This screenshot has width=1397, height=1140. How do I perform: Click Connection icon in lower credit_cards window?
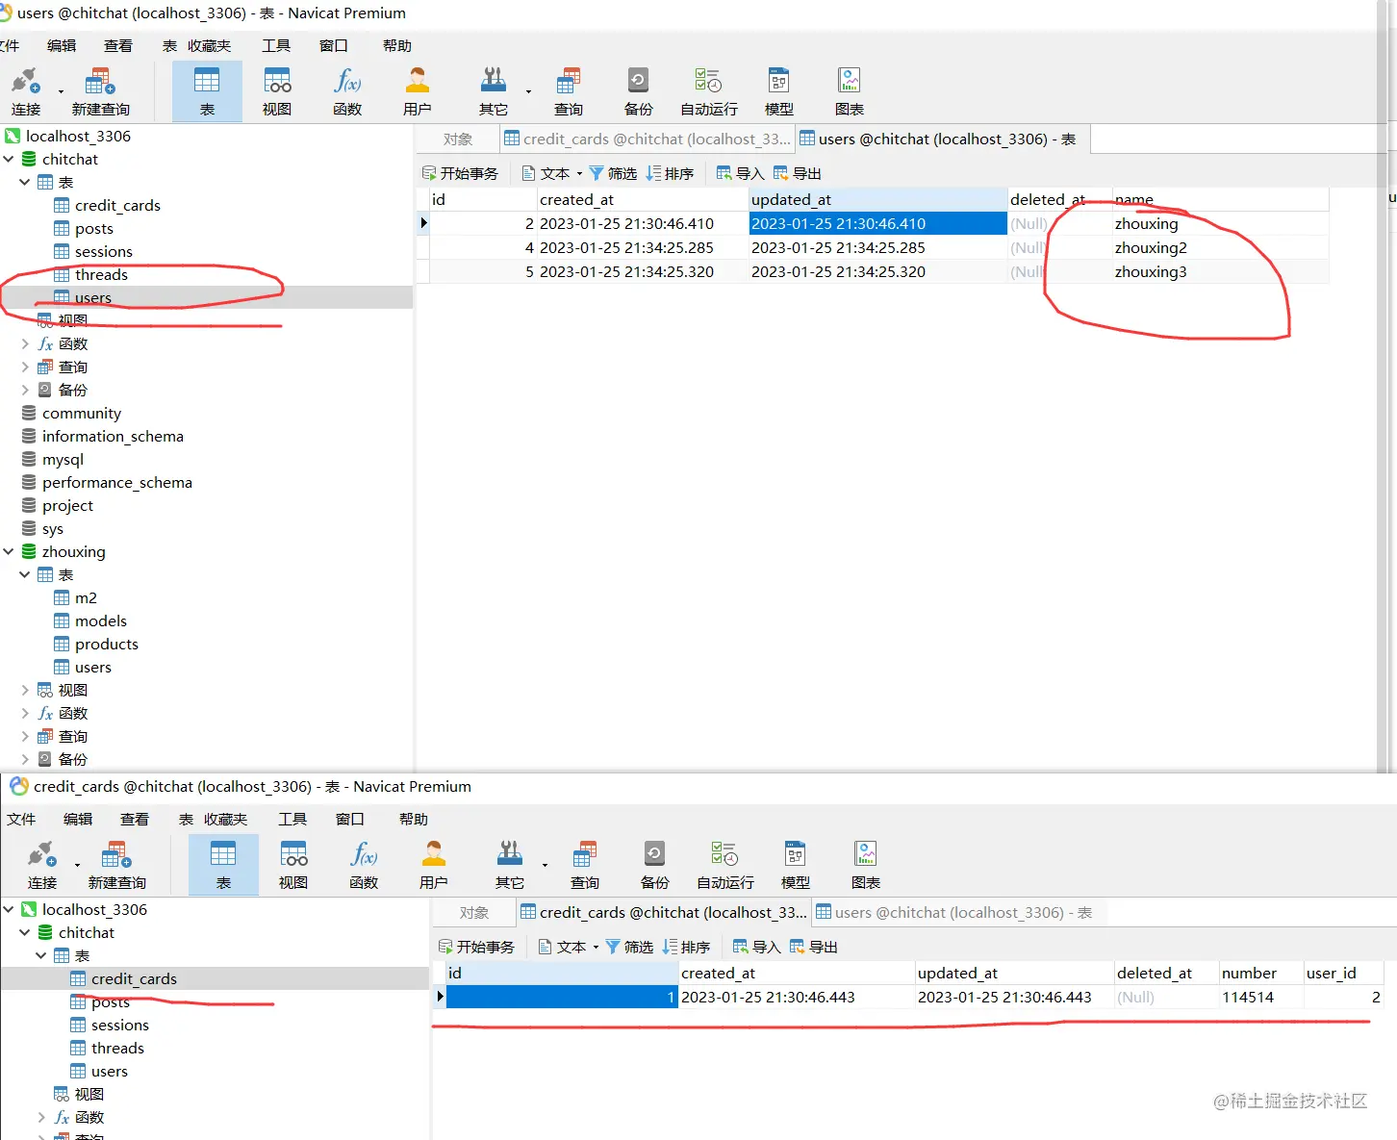[x=42, y=866]
